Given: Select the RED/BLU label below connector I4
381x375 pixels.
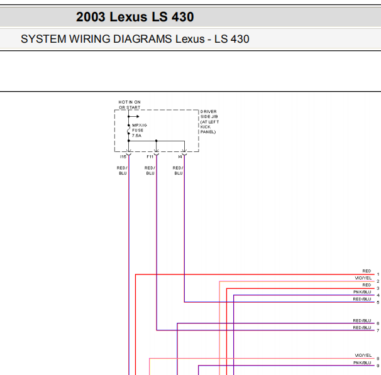Looking at the screenshot, I should point(178,170).
